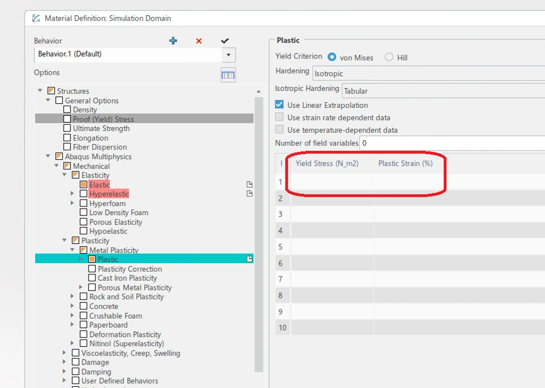Screen dimensions: 545x388
Task: Toggle Use temperature-dependent data checkbox
Action: pyautogui.click(x=279, y=129)
